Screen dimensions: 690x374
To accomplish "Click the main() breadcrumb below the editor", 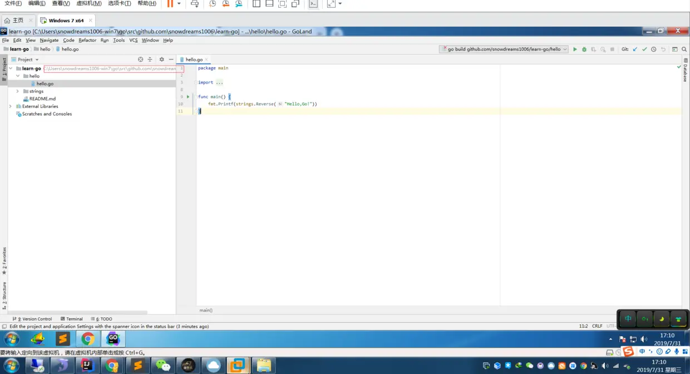I will pyautogui.click(x=206, y=310).
